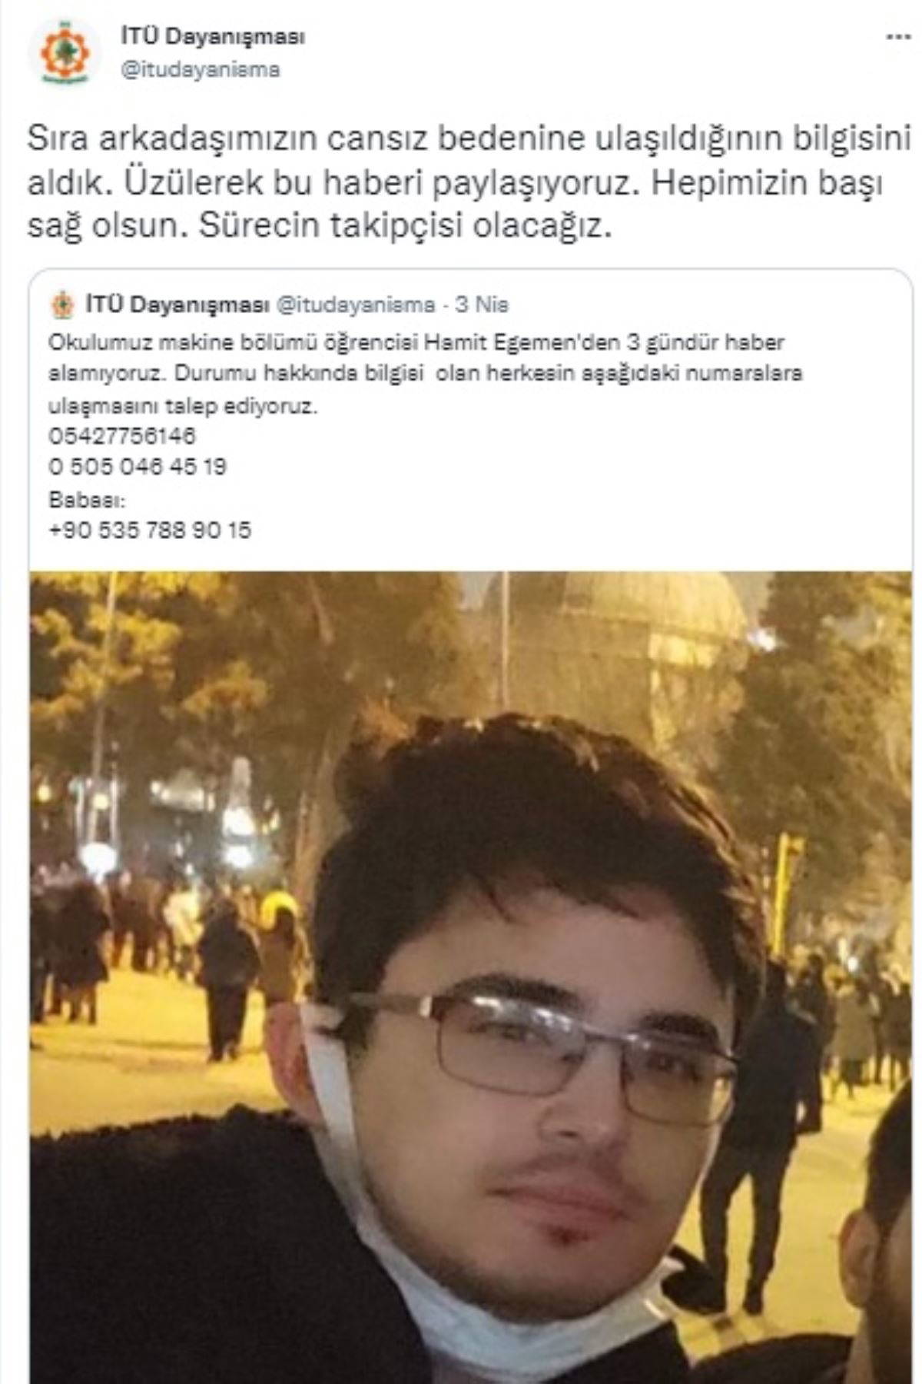
Task: Open the quoted tweet's İTÜ Dayanışması name
Action: [x=177, y=305]
